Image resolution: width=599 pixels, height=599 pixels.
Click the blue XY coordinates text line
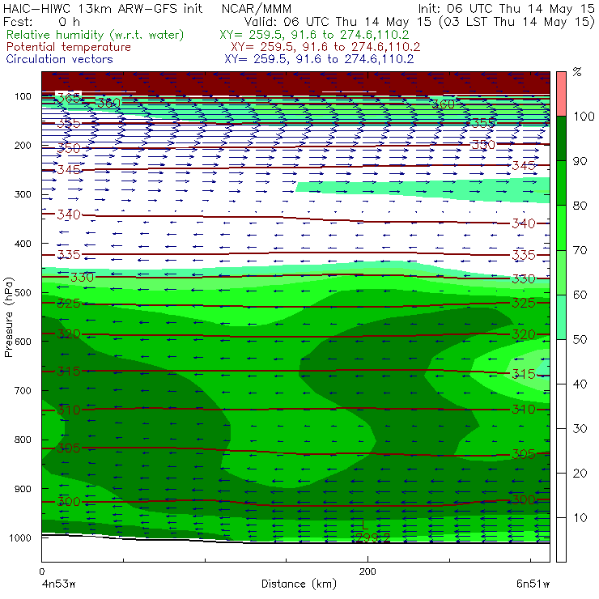pyautogui.click(x=319, y=59)
